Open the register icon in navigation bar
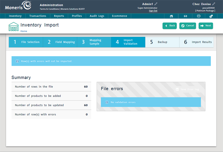The width and height of the screenshot is (223, 152). pyautogui.click(x=171, y=16)
